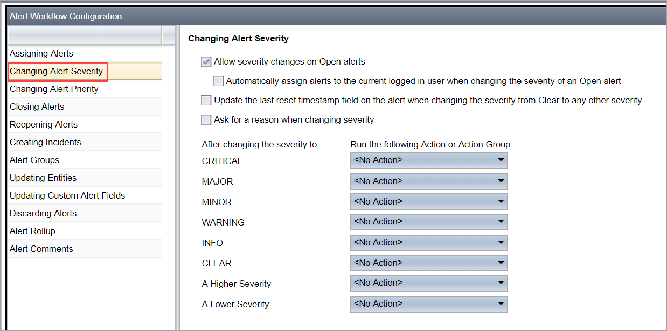Click the sidebar list header bar

85,36
